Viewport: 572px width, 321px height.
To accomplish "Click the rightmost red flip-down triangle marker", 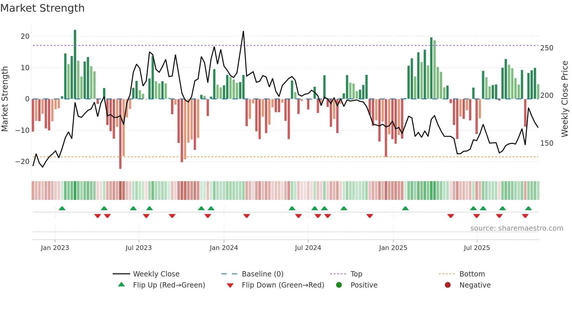I will [x=525, y=216].
